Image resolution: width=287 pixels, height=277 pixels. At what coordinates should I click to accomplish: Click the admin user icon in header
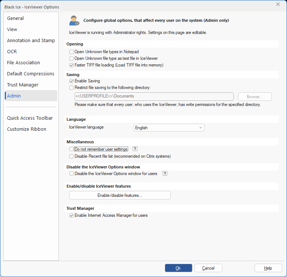(x=74, y=21)
